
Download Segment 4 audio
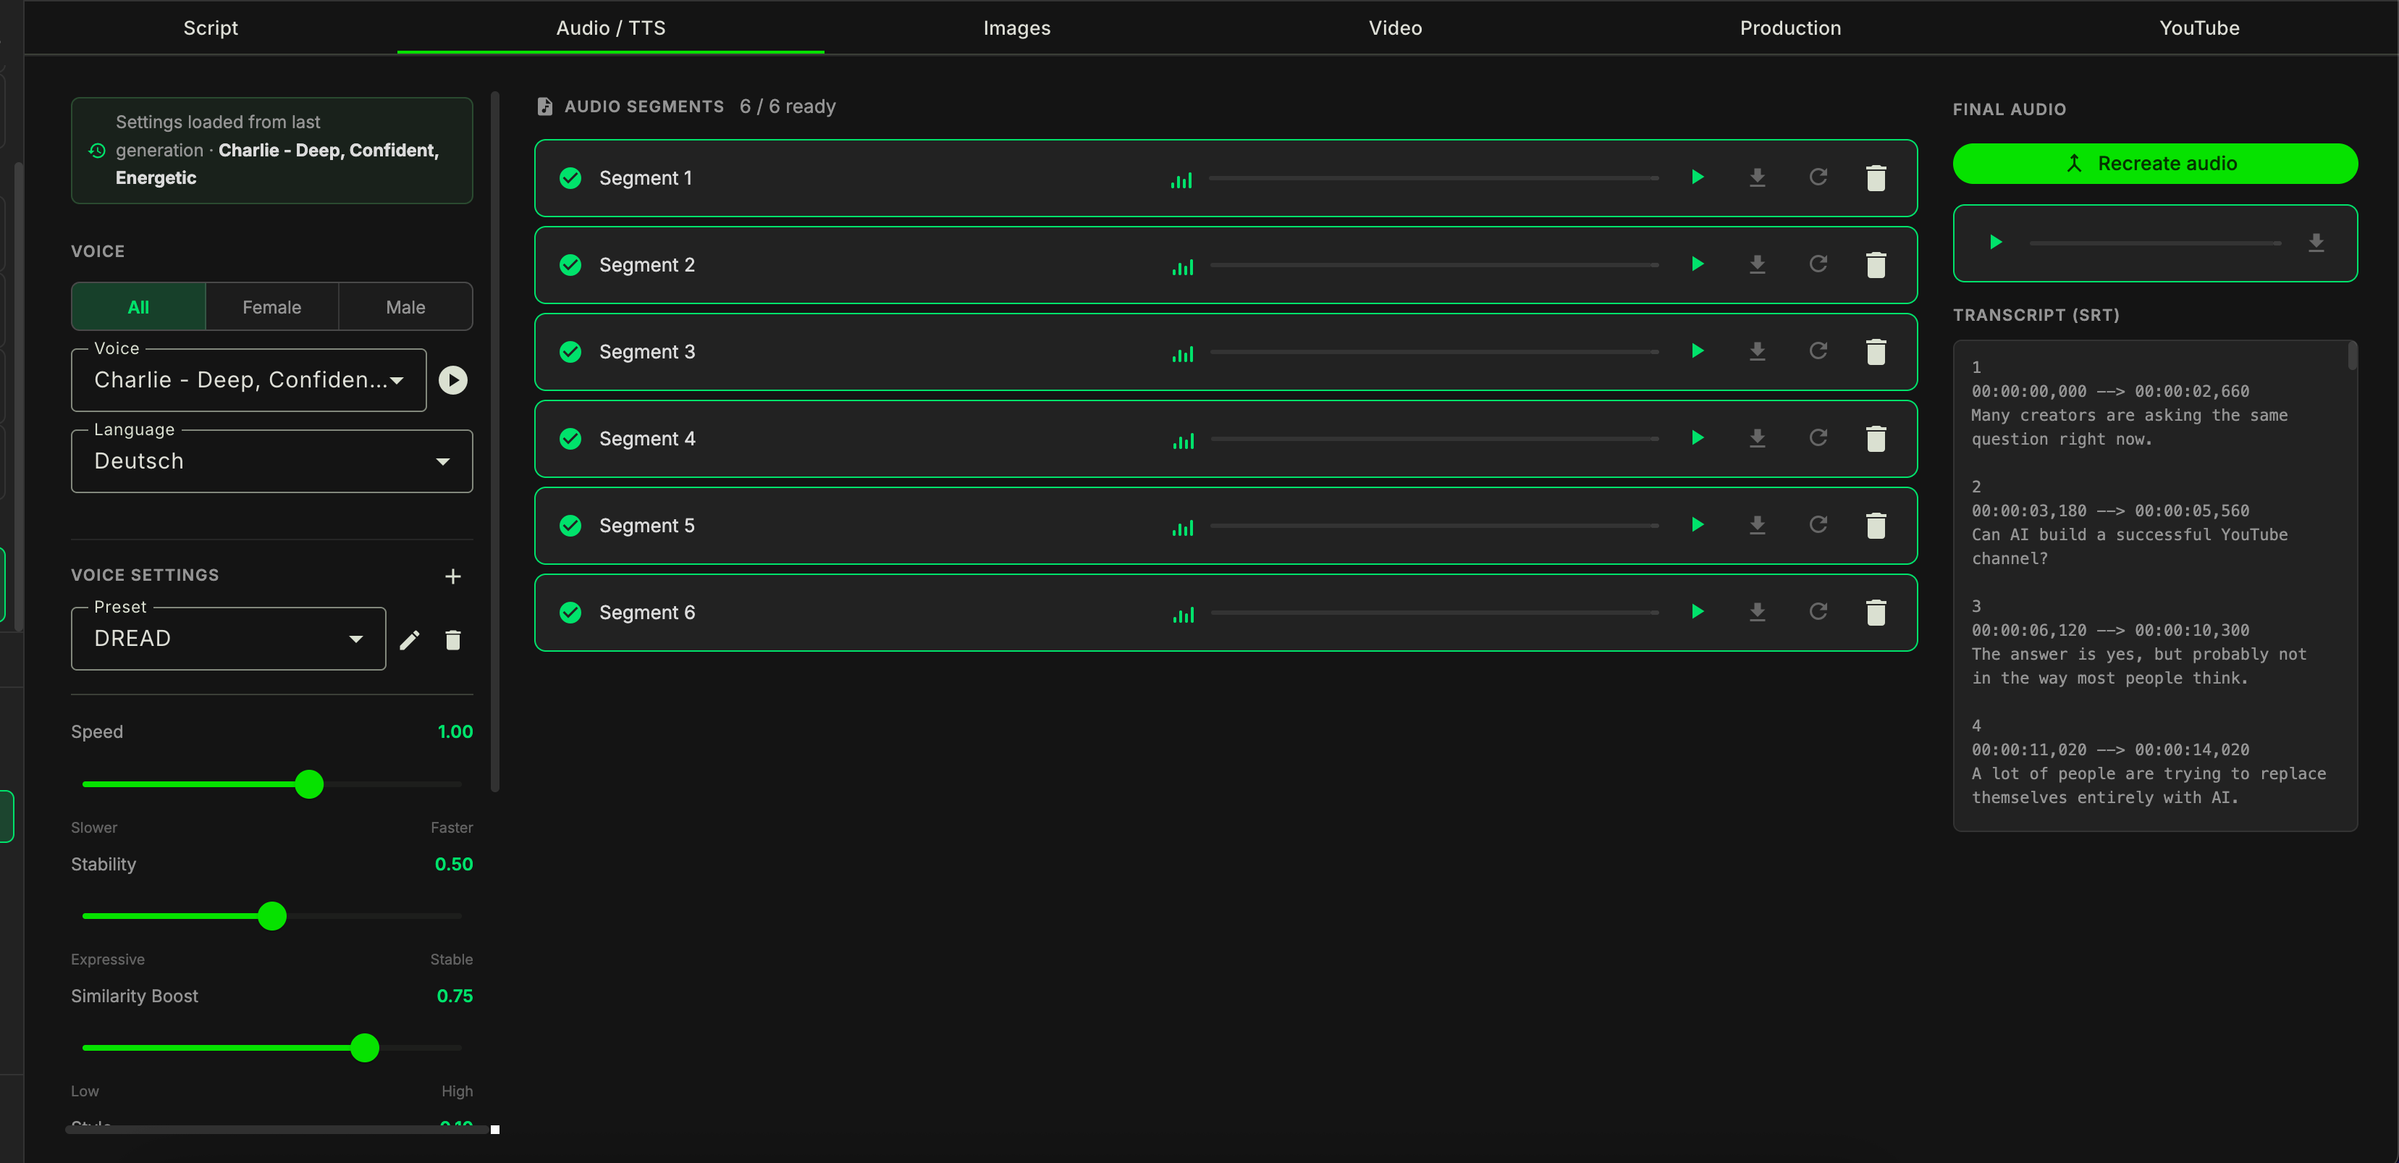(1758, 438)
